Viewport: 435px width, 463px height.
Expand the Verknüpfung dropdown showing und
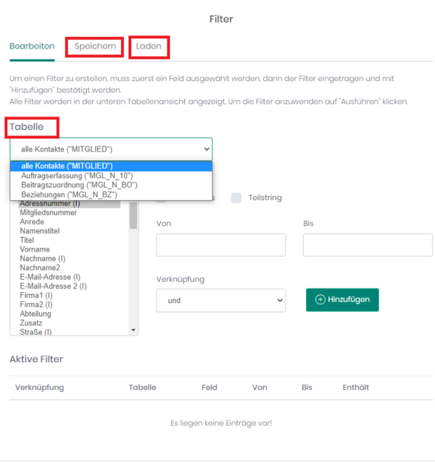click(220, 300)
